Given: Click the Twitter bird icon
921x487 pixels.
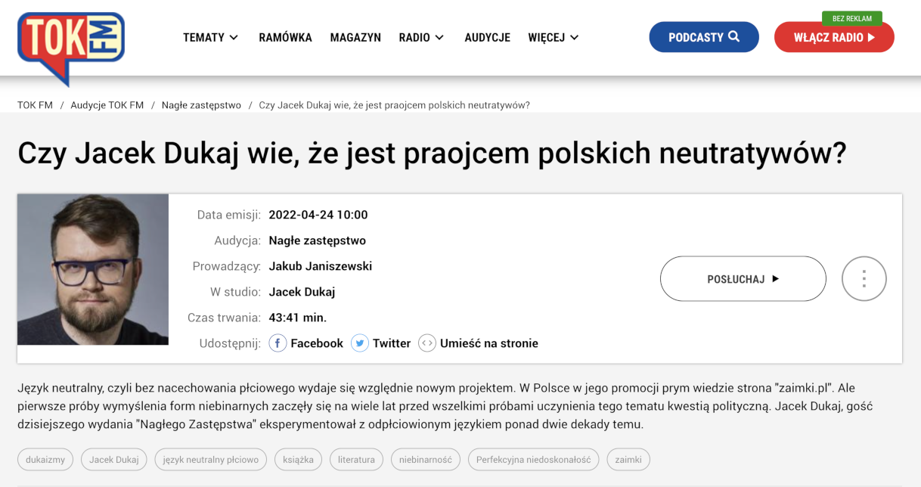Looking at the screenshot, I should tap(360, 343).
